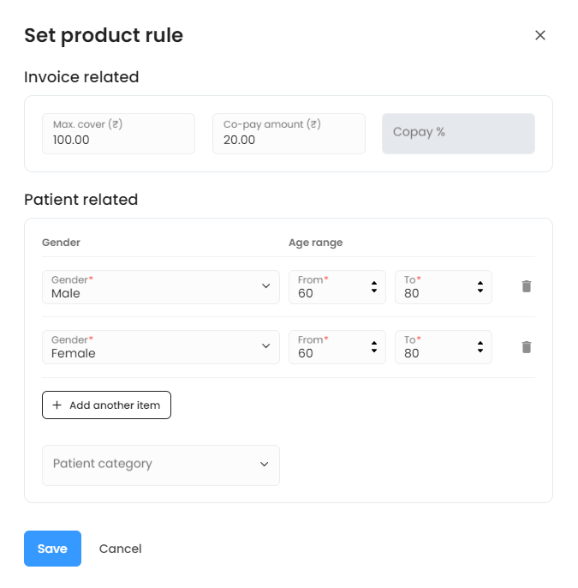Select the Copay % field
The height and width of the screenshot is (588, 578).
(458, 134)
